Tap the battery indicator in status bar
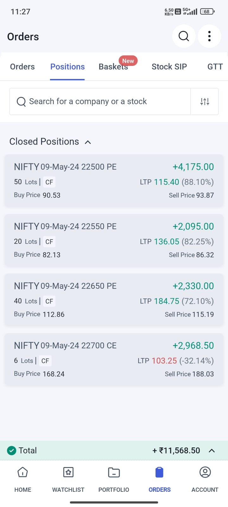This screenshot has width=228, height=507. tap(207, 12)
